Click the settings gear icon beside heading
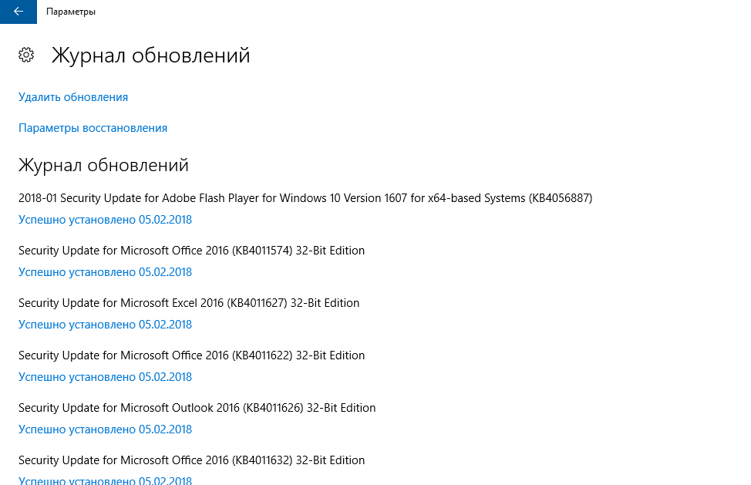This screenshot has width=751, height=485. pos(26,55)
